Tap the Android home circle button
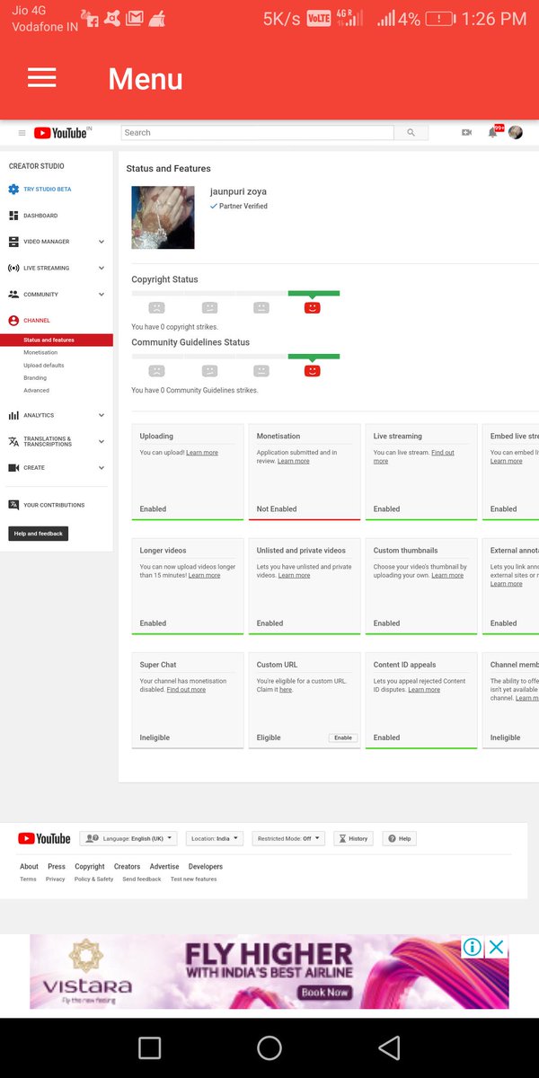This screenshot has width=539, height=1078. (269, 1047)
